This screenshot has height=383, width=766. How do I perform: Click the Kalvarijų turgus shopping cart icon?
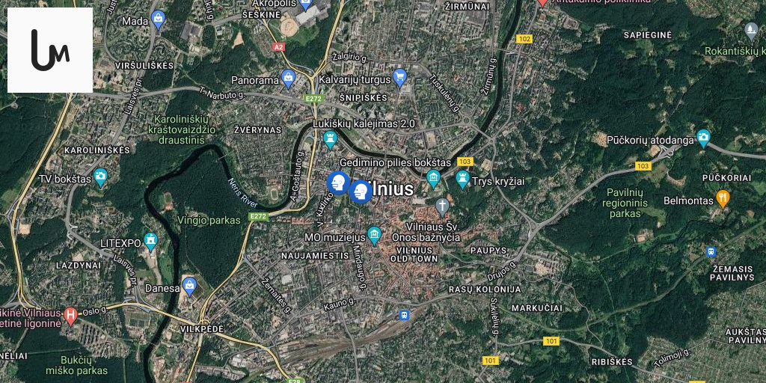point(399,78)
